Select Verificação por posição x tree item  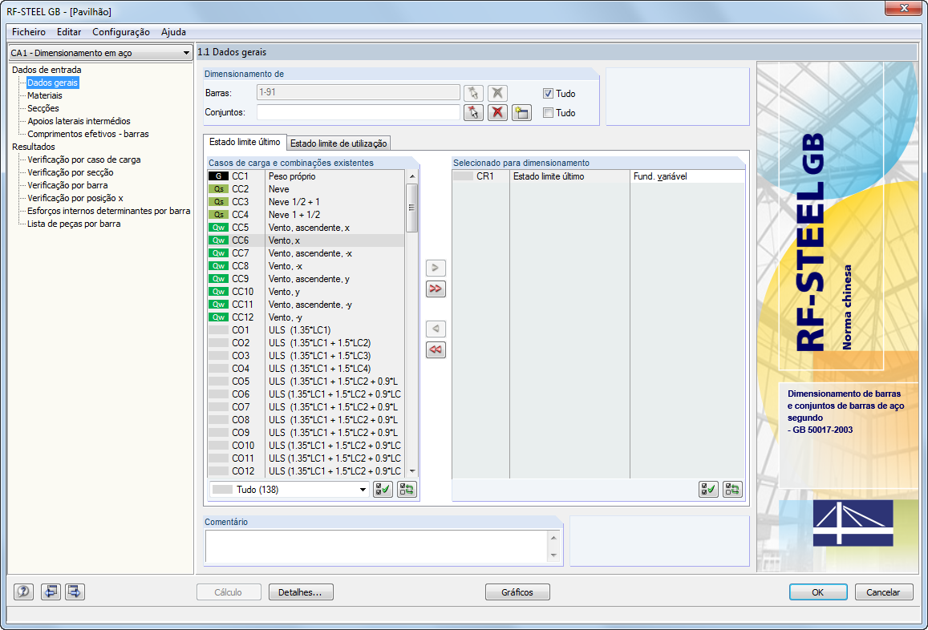[x=75, y=198]
